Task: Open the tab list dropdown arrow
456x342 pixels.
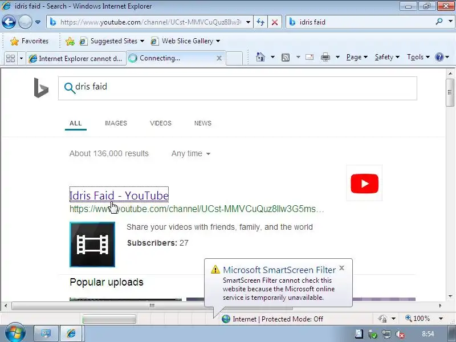Action: point(21,59)
